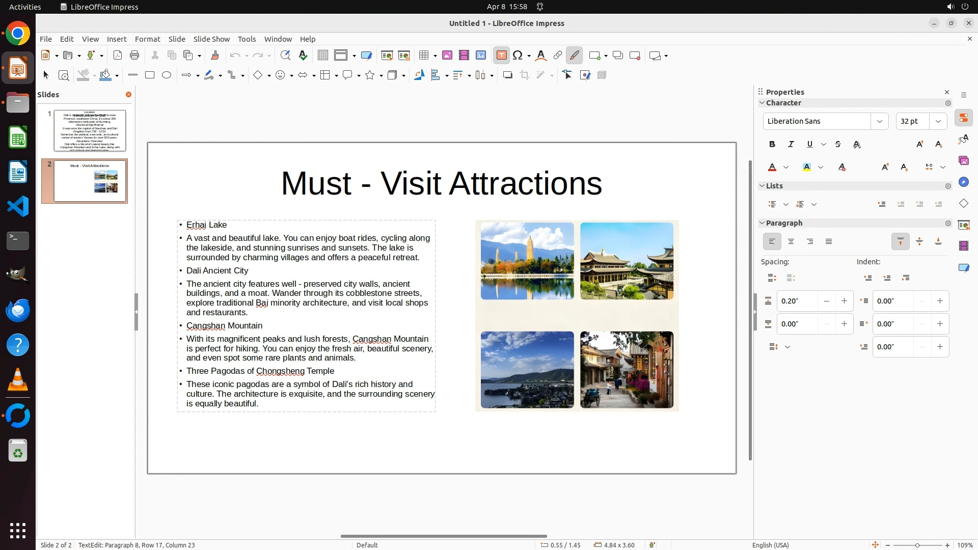The width and height of the screenshot is (978, 550).
Task: Toggle Italic in Character panel
Action: pyautogui.click(x=791, y=145)
